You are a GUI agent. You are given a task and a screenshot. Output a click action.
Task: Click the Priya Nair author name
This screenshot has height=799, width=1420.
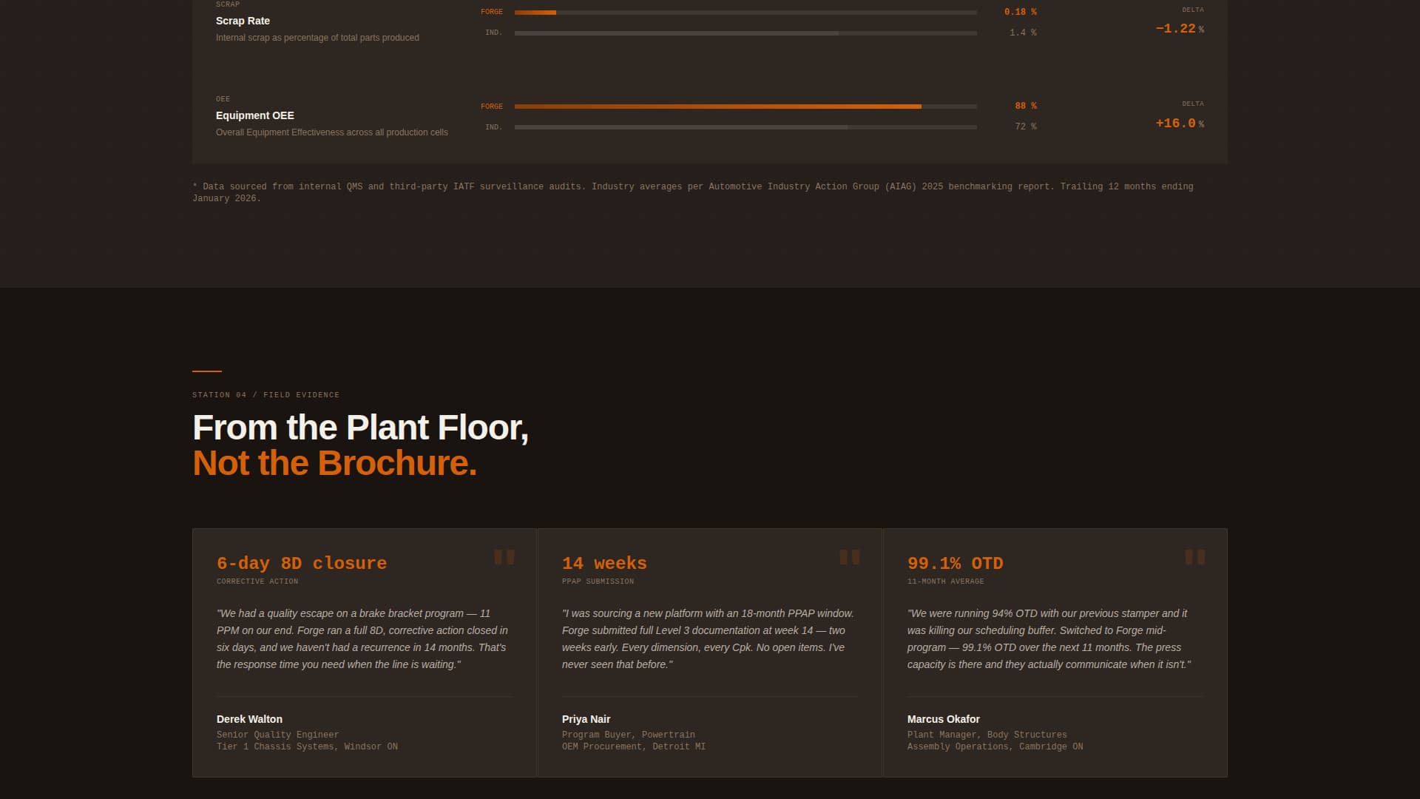(586, 719)
